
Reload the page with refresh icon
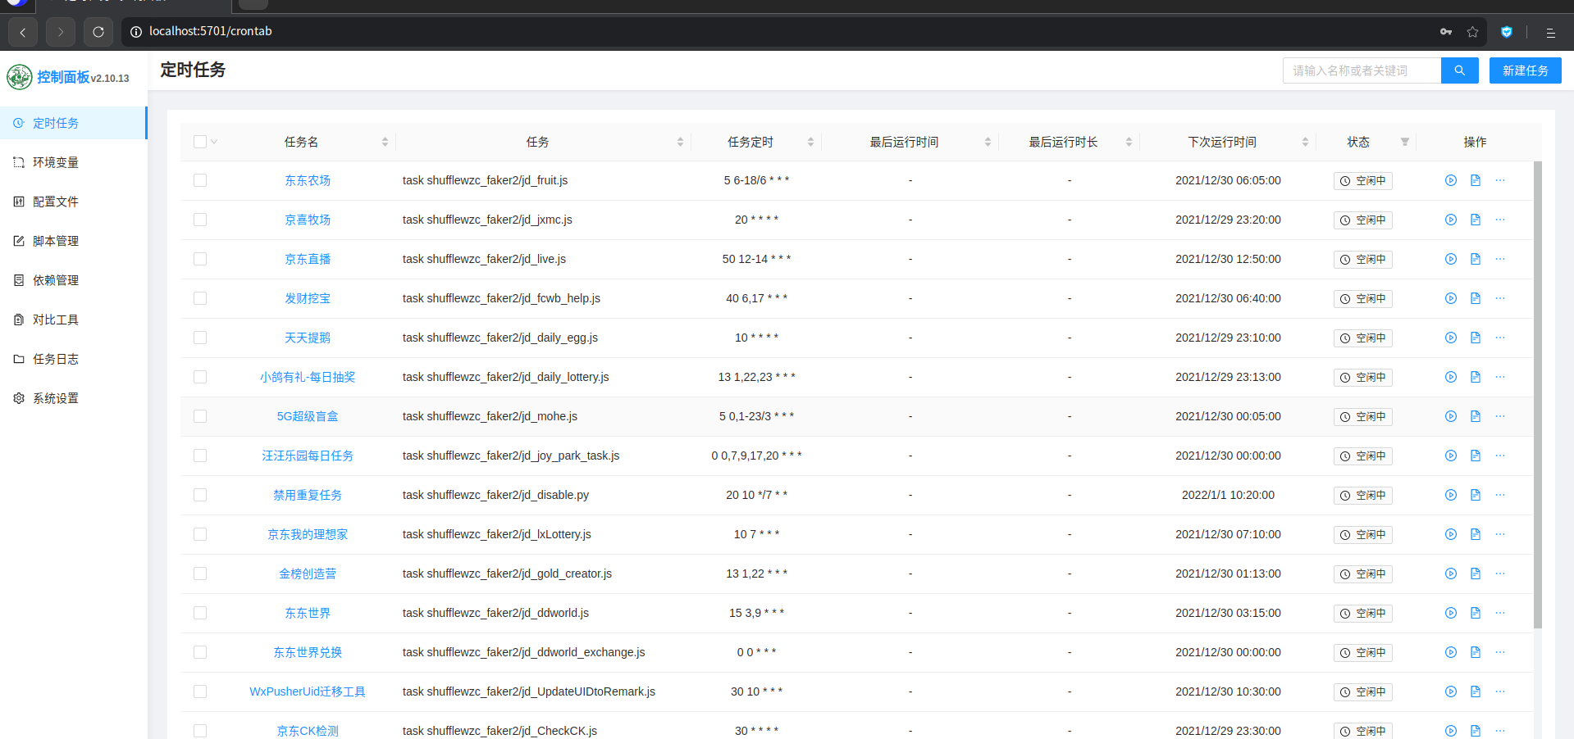point(98,32)
